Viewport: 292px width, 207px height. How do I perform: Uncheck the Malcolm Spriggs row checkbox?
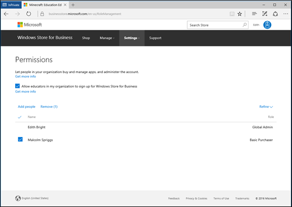(x=20, y=139)
